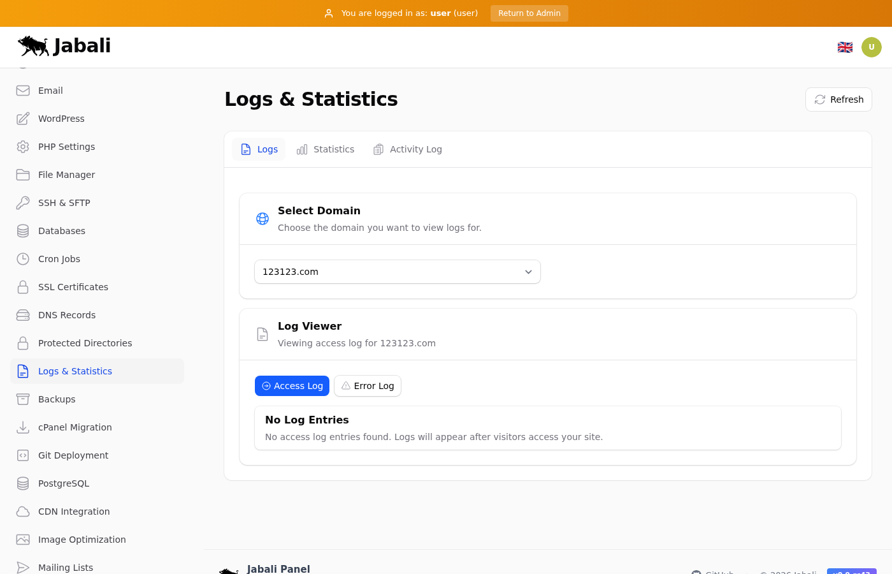The height and width of the screenshot is (574, 892).
Task: Open the user avatar menu
Action: (871, 47)
